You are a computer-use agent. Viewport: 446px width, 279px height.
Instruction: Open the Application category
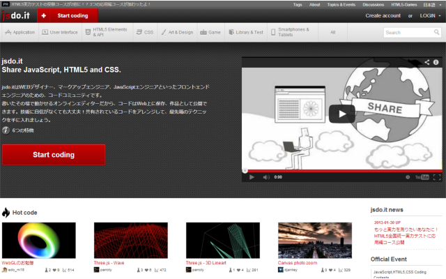20,33
